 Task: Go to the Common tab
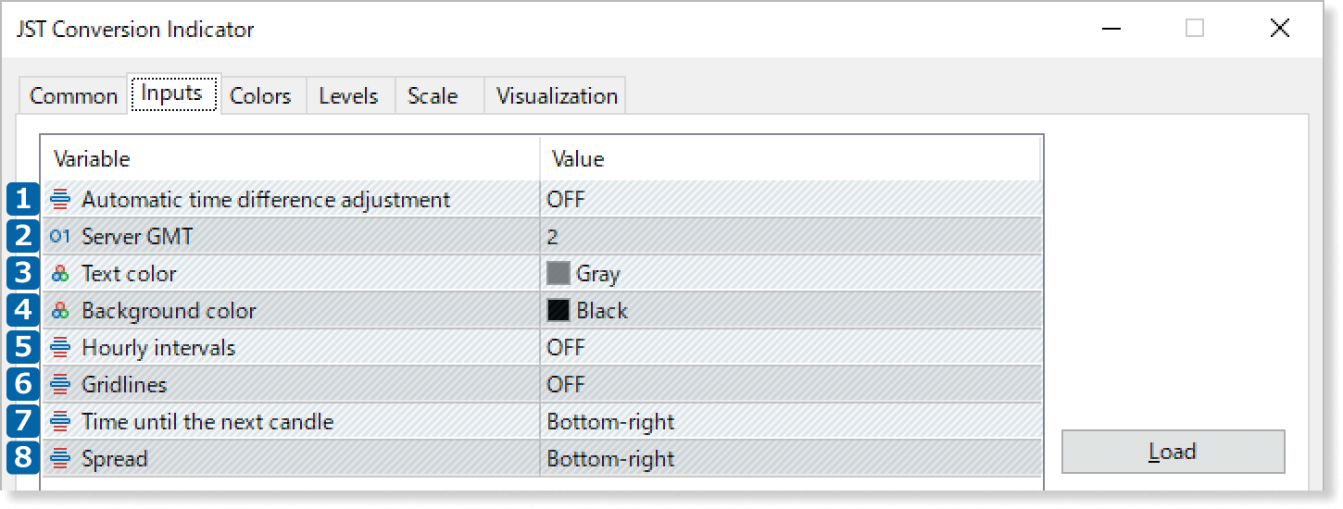pyautogui.click(x=73, y=96)
